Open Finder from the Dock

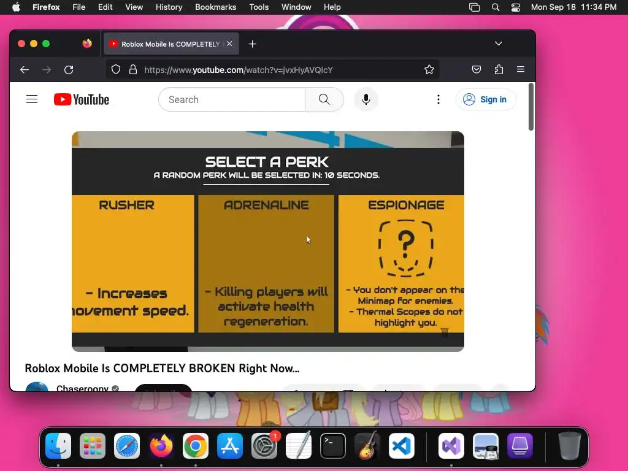[x=58, y=446]
